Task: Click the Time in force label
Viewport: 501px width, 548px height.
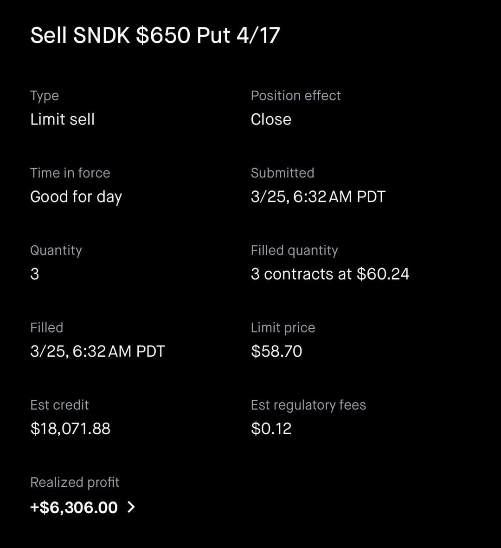Action: 70,173
